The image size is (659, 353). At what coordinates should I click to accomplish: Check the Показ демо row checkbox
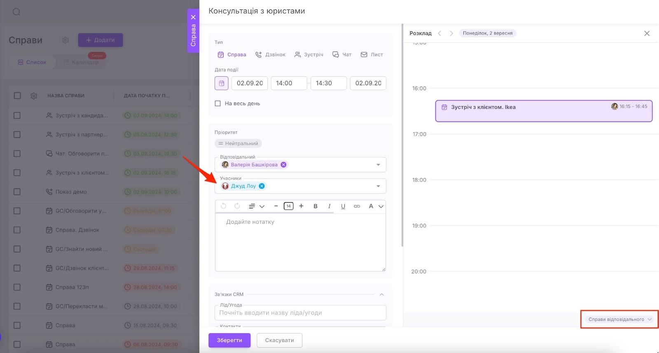coord(17,192)
